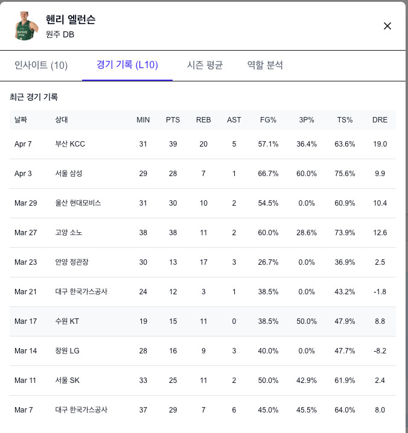Select the 경기 기록 (L10) tab
This screenshot has width=408, height=433.
pos(127,65)
